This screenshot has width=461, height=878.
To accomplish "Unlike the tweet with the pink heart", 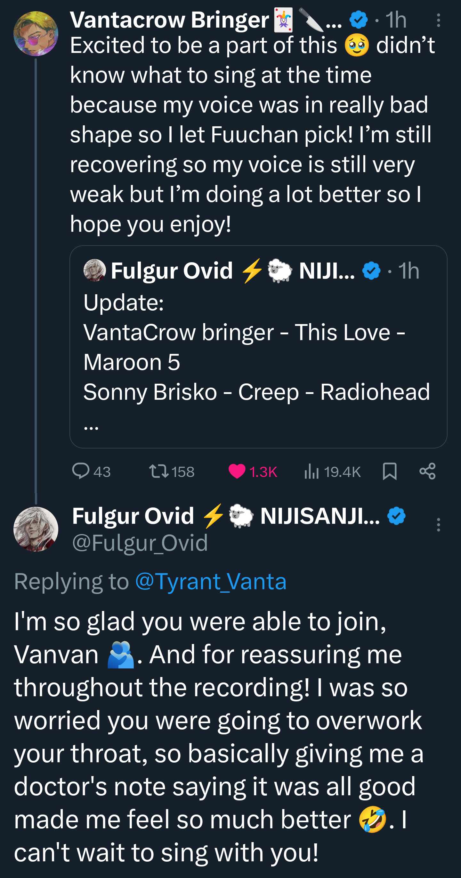I will (x=237, y=472).
